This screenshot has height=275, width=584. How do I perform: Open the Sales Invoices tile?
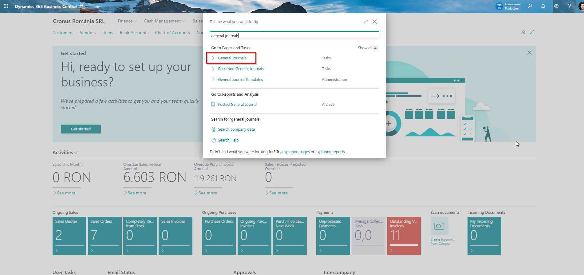pyautogui.click(x=176, y=236)
